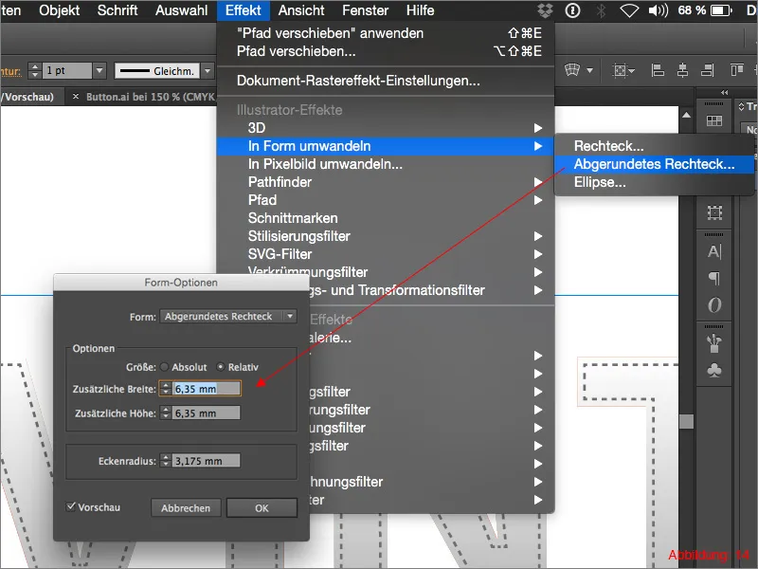The height and width of the screenshot is (569, 758).
Task: Select the Absolut size radio button
Action: click(165, 367)
